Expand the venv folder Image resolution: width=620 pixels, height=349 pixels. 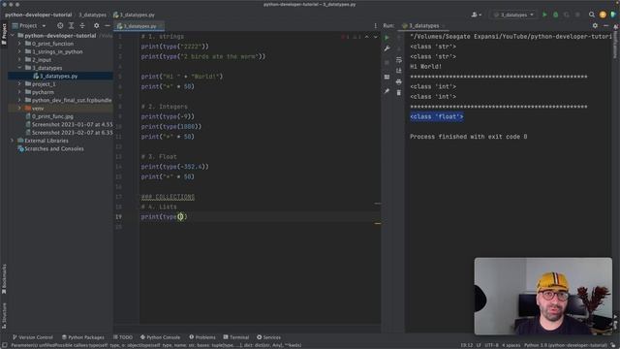tap(19, 108)
